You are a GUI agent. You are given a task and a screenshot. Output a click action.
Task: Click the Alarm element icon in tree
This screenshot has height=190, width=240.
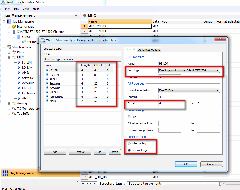click(x=19, y=98)
